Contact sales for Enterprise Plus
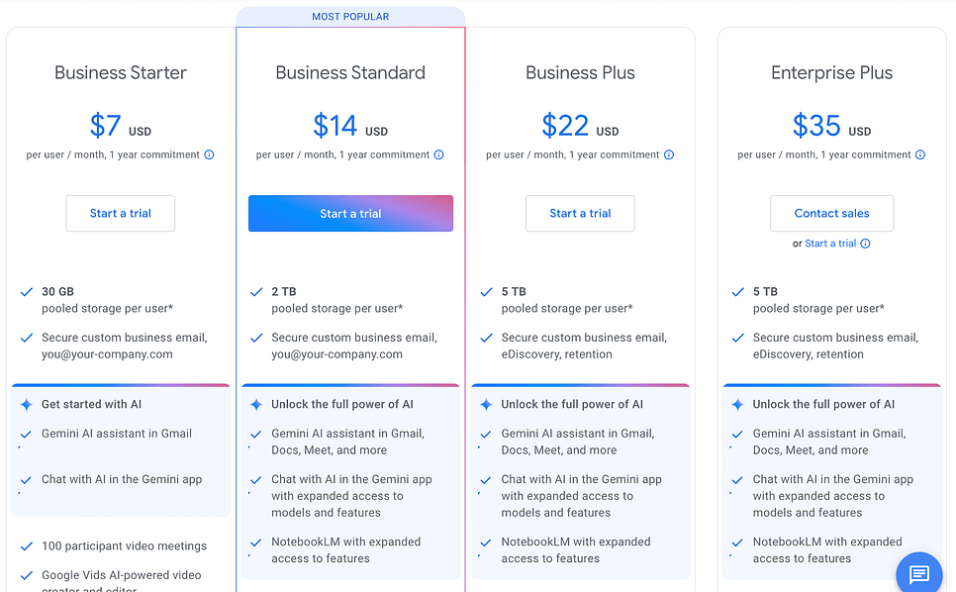This screenshot has width=956, height=592. [831, 214]
